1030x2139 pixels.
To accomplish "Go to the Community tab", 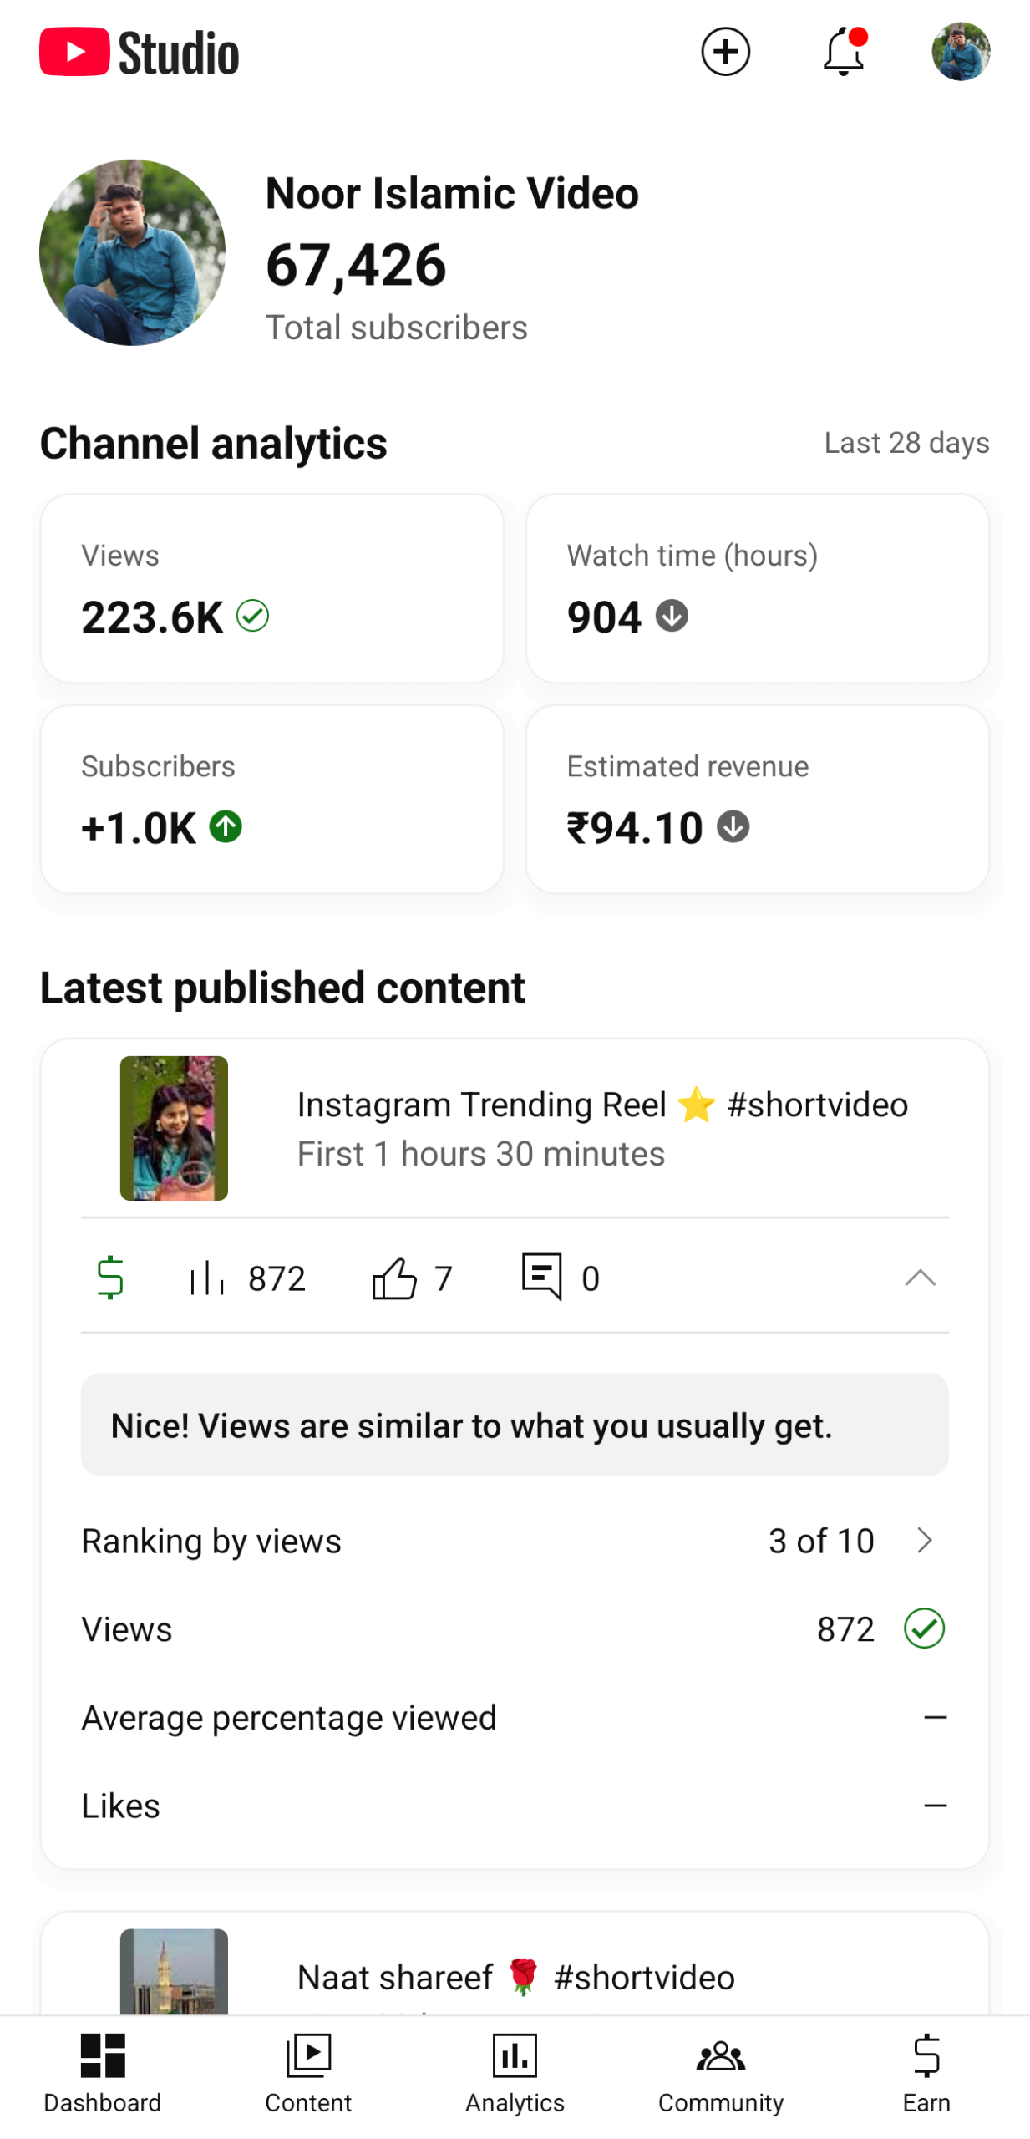I will 720,2074.
